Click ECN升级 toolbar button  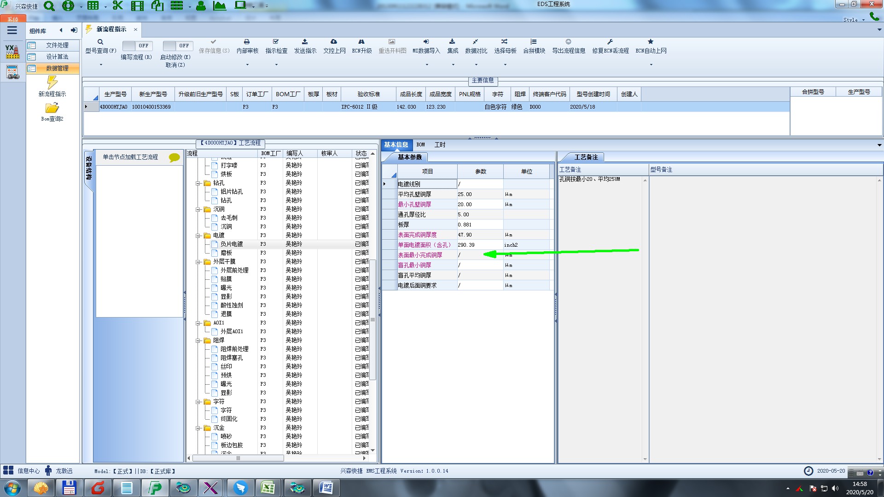362,46
